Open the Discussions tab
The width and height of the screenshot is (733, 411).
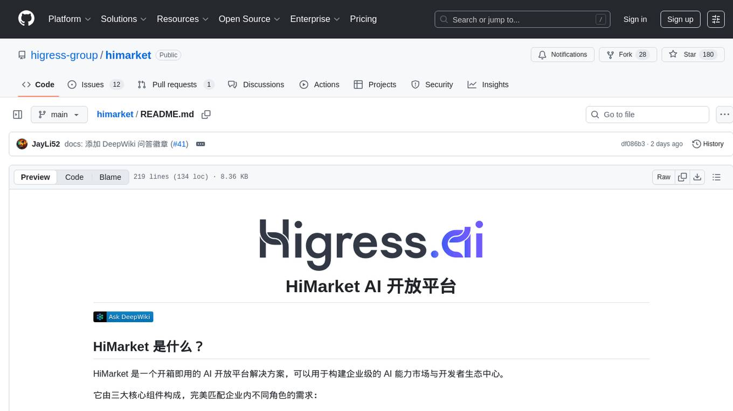pyautogui.click(x=256, y=84)
